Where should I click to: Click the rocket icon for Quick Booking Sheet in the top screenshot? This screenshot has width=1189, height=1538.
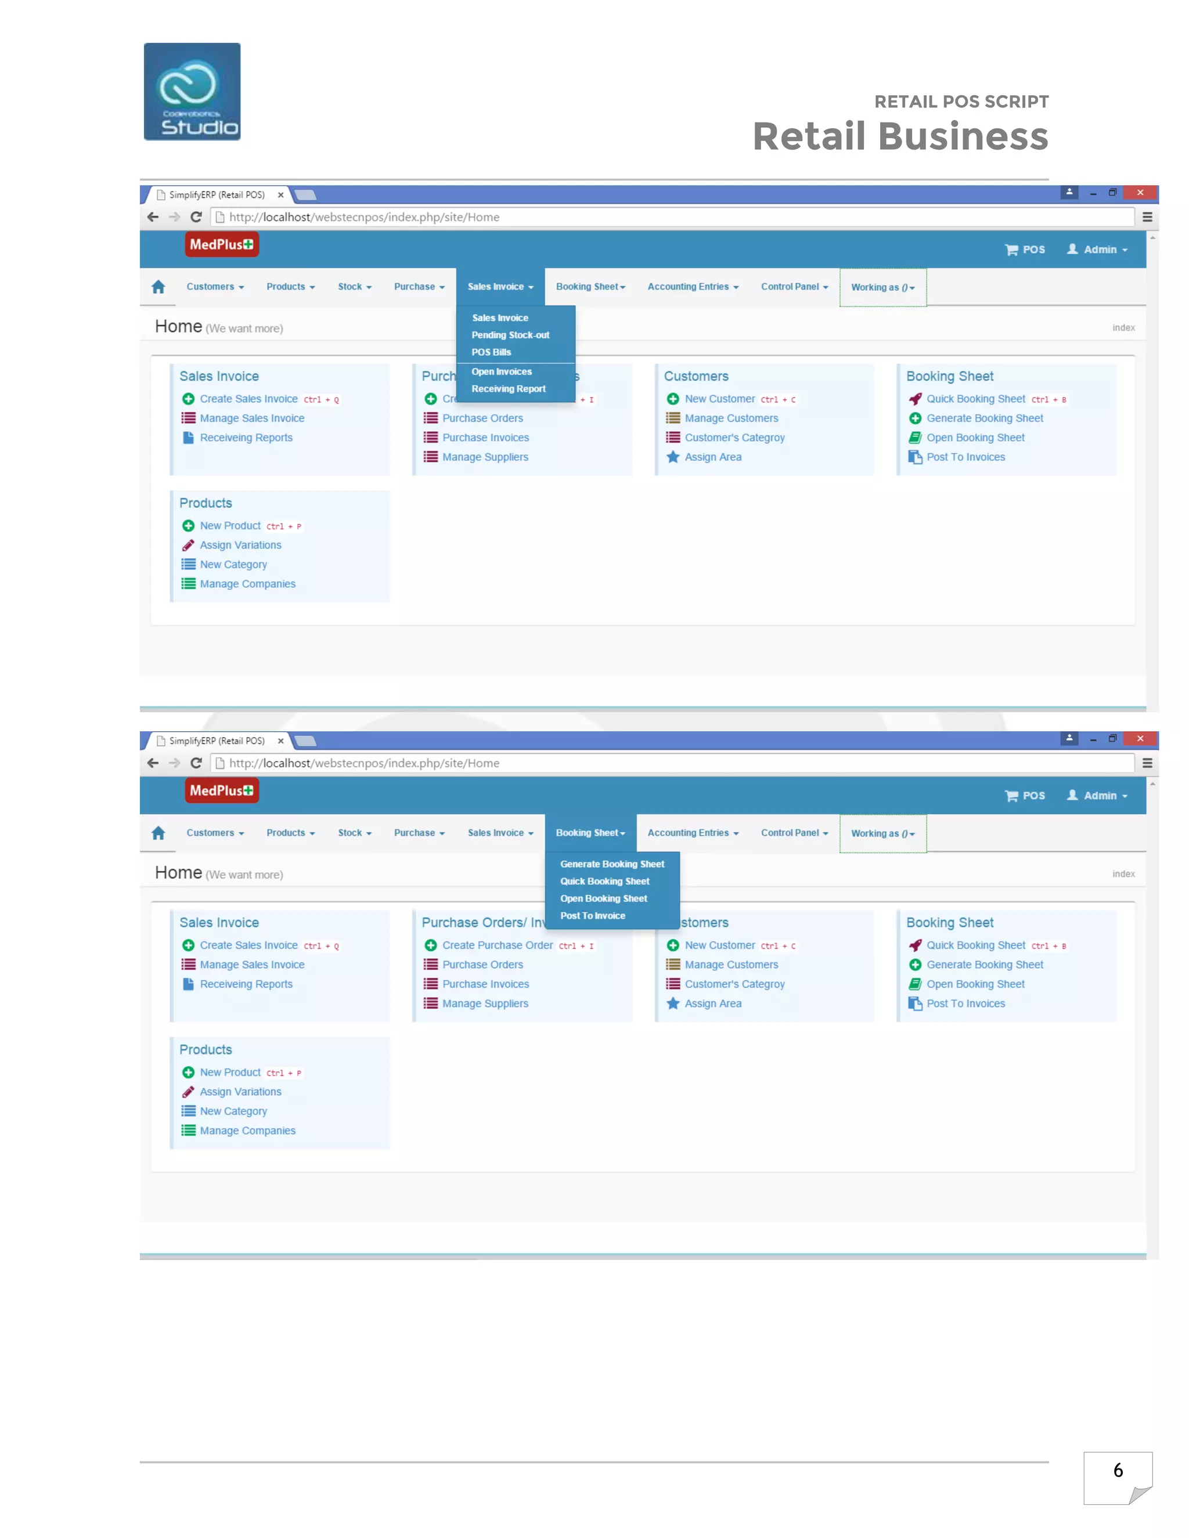(x=915, y=399)
